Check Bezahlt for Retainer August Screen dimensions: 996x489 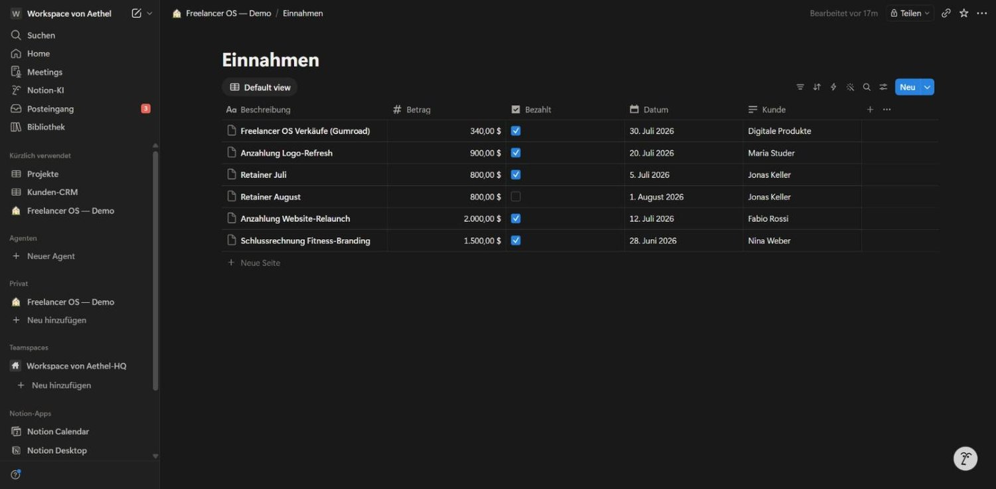516,197
